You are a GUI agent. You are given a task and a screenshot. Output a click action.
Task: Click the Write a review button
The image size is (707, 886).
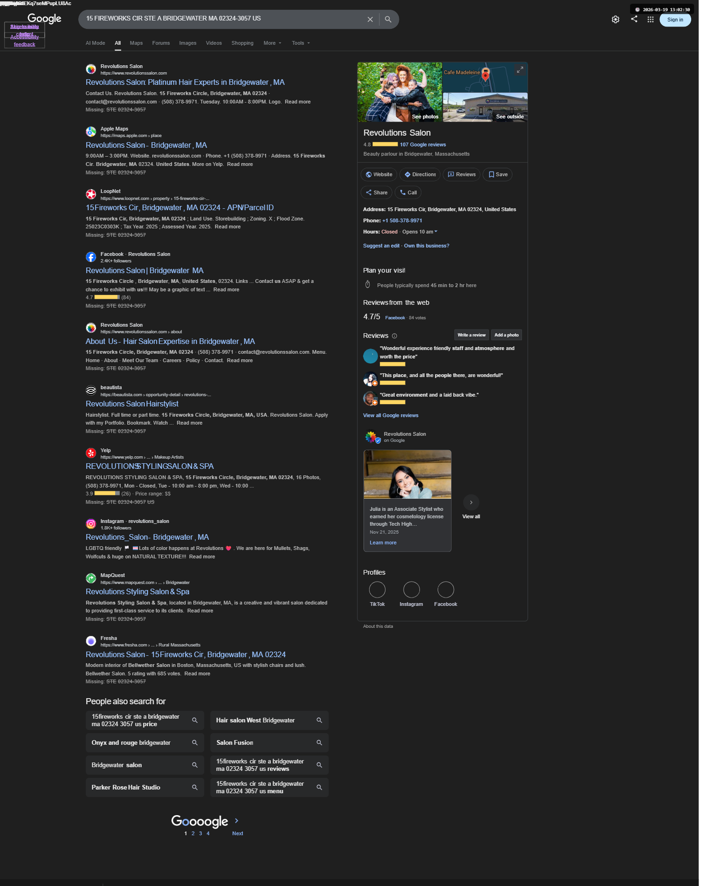(x=471, y=335)
